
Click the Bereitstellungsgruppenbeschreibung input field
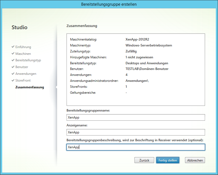coord(136,147)
